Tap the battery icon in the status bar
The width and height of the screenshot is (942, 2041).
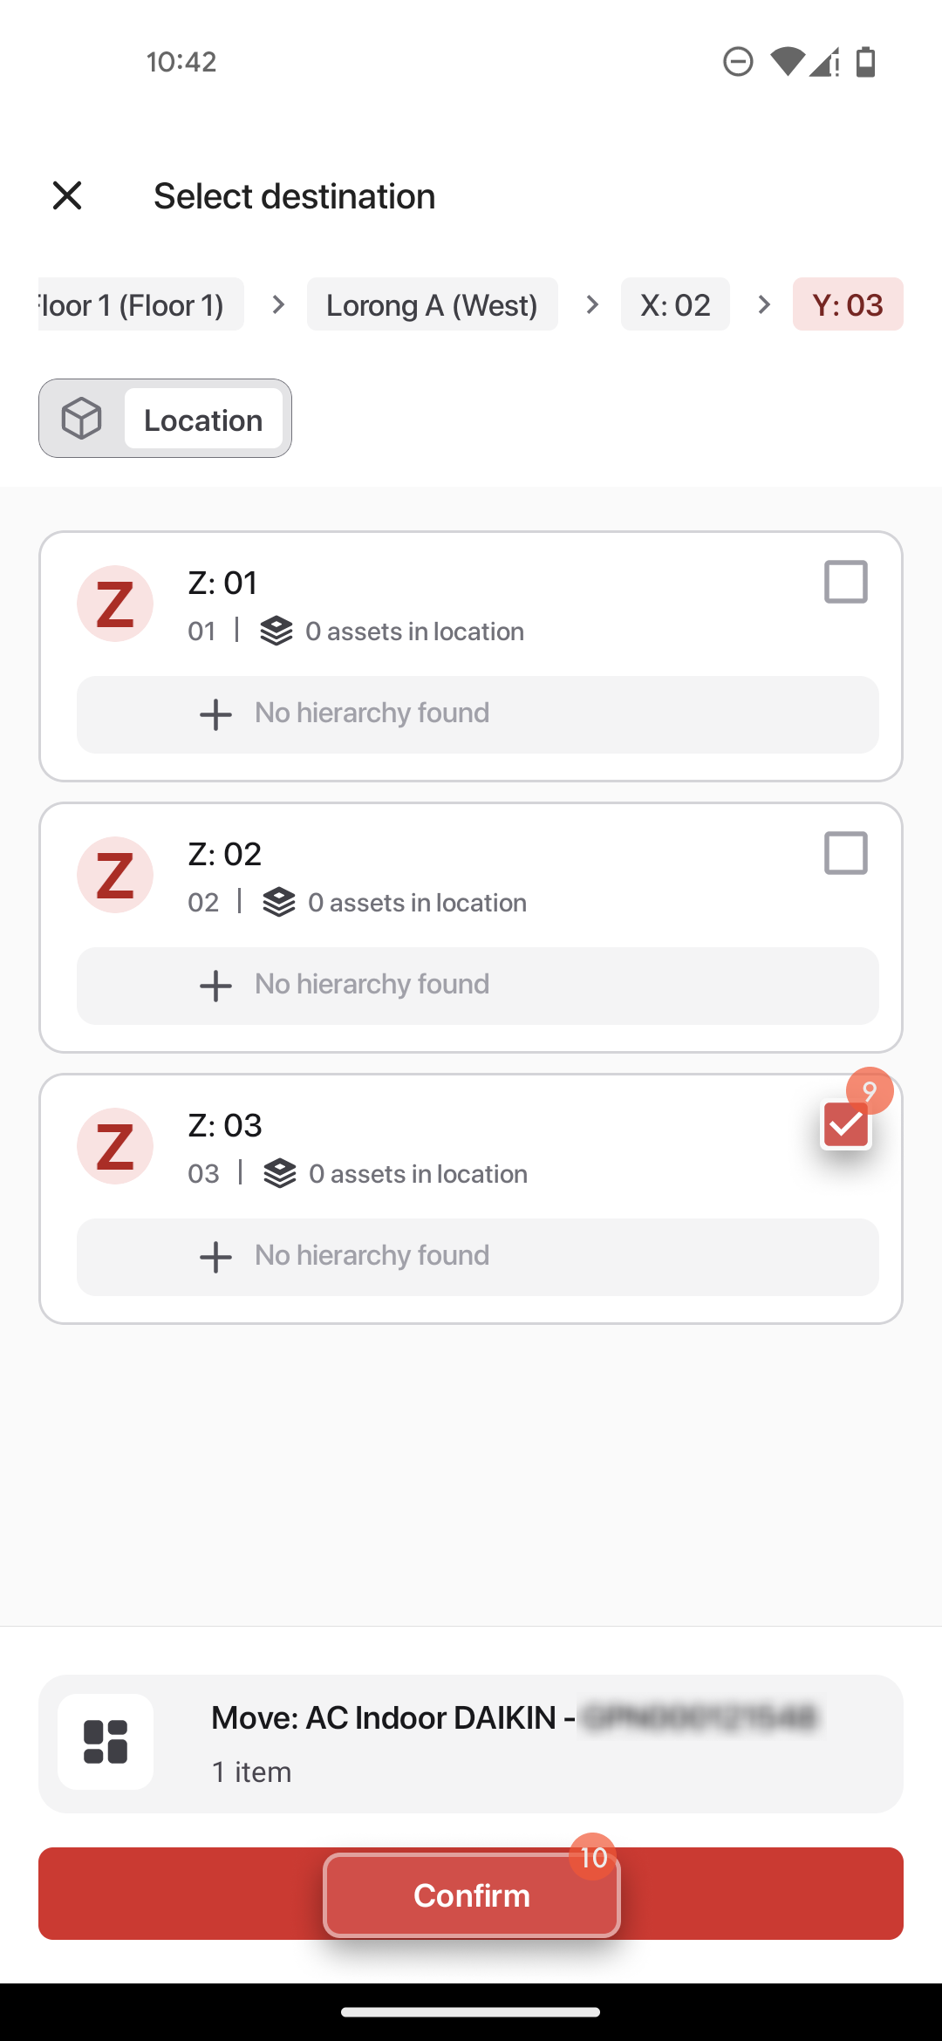[x=865, y=62]
